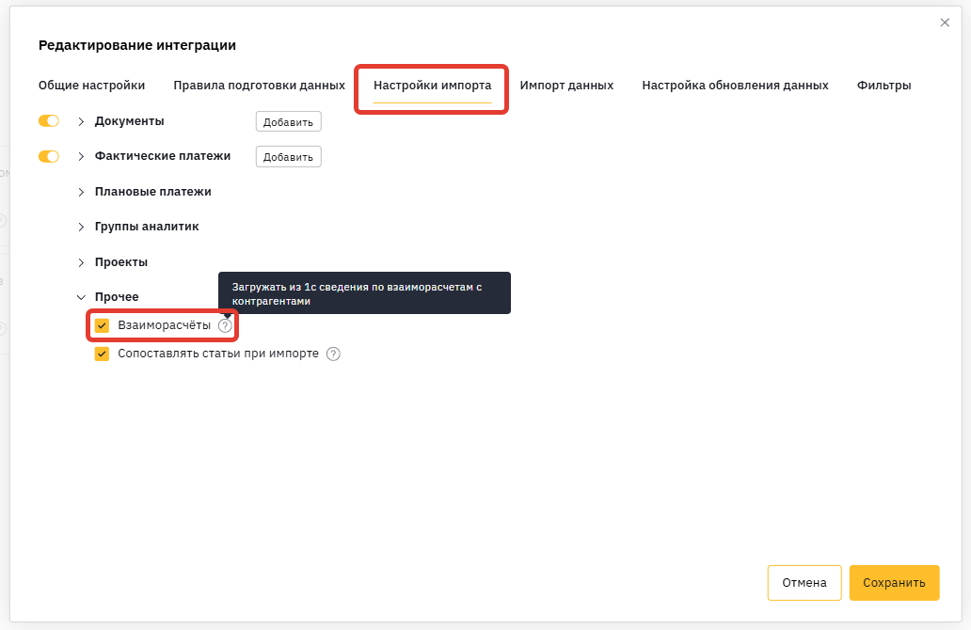Image resolution: width=971 pixels, height=630 pixels.
Task: Close the integration editing dialog
Action: pyautogui.click(x=945, y=23)
